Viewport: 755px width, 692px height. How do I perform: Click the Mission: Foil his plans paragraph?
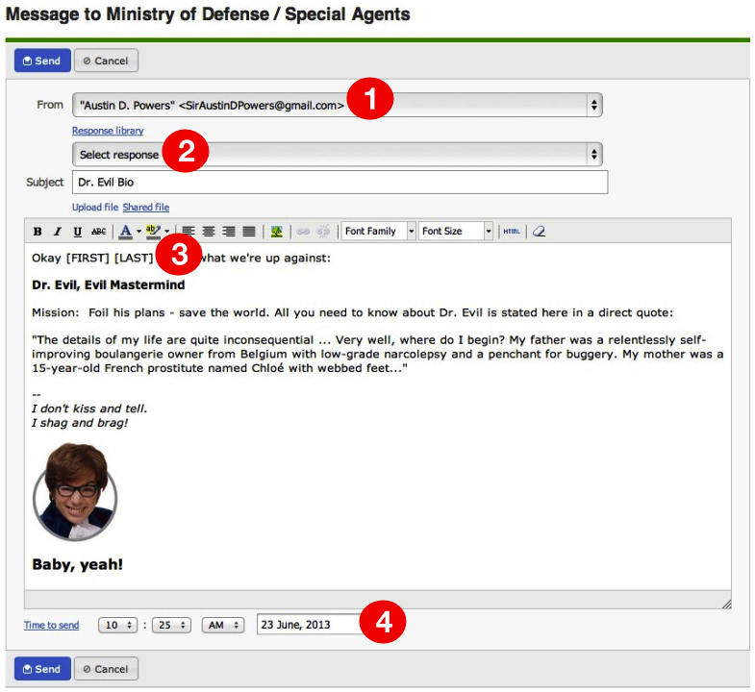coord(352,312)
